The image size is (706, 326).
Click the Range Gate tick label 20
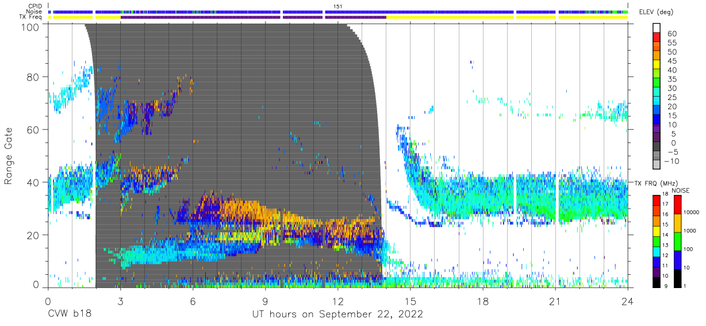[32, 234]
